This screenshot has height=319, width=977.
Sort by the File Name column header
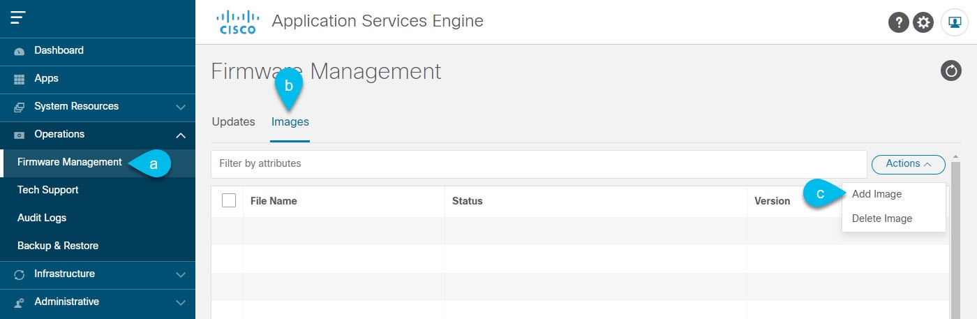(x=274, y=201)
